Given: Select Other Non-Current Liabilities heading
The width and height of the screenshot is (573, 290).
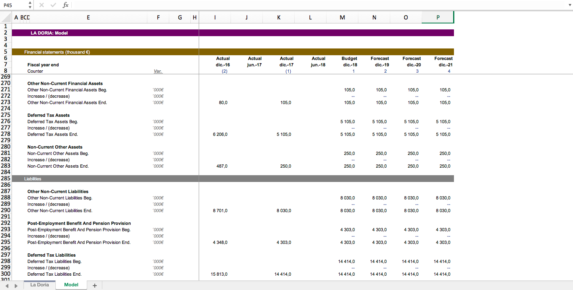Looking at the screenshot, I should click(x=58, y=191).
